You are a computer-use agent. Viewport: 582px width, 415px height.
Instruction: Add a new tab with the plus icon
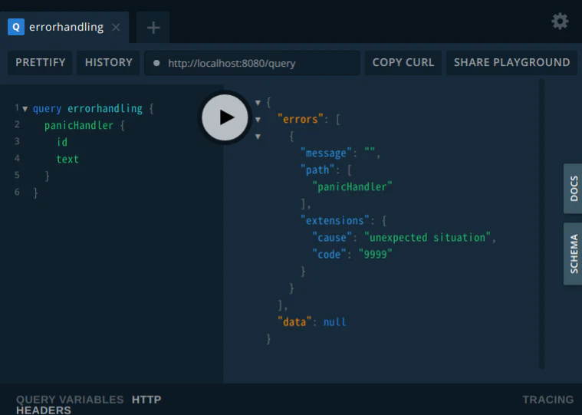[x=153, y=28]
